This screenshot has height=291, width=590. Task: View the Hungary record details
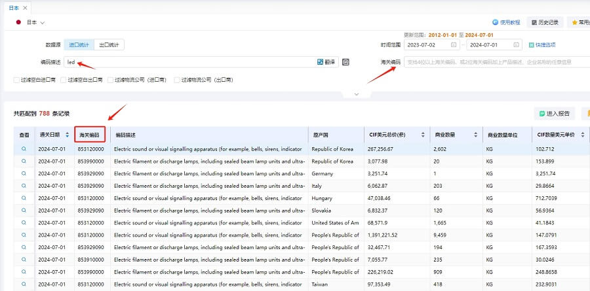click(24, 198)
